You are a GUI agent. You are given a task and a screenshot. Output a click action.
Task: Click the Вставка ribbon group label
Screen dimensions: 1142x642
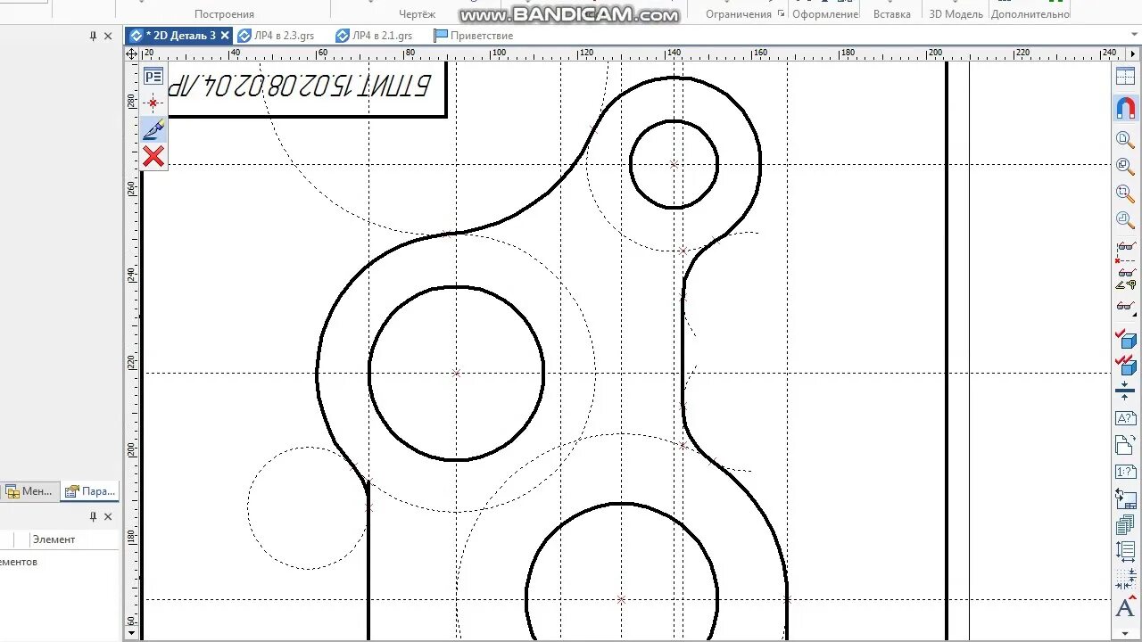pos(892,14)
